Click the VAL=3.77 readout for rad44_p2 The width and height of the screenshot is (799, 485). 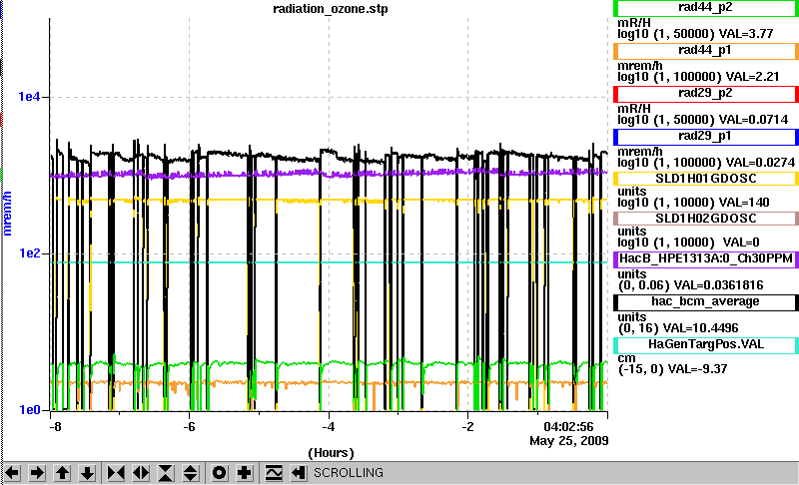[746, 34]
